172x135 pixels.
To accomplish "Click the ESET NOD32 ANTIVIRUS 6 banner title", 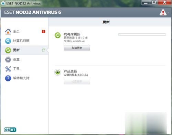I will [33, 12].
